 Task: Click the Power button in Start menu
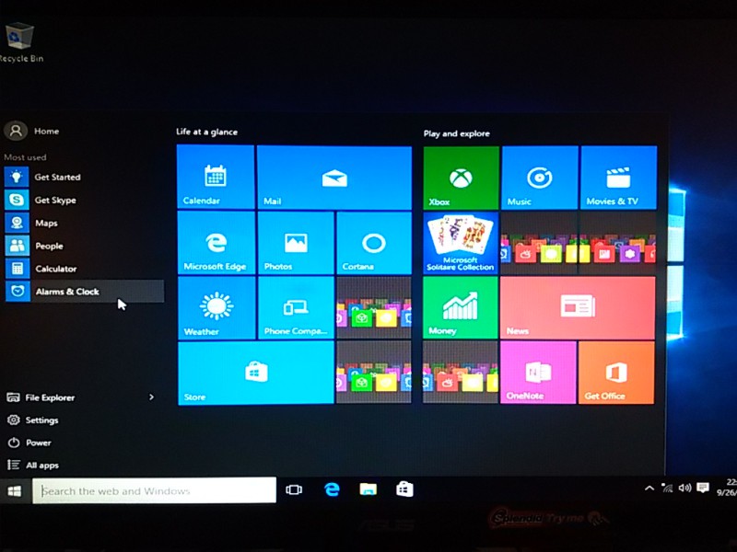29,443
